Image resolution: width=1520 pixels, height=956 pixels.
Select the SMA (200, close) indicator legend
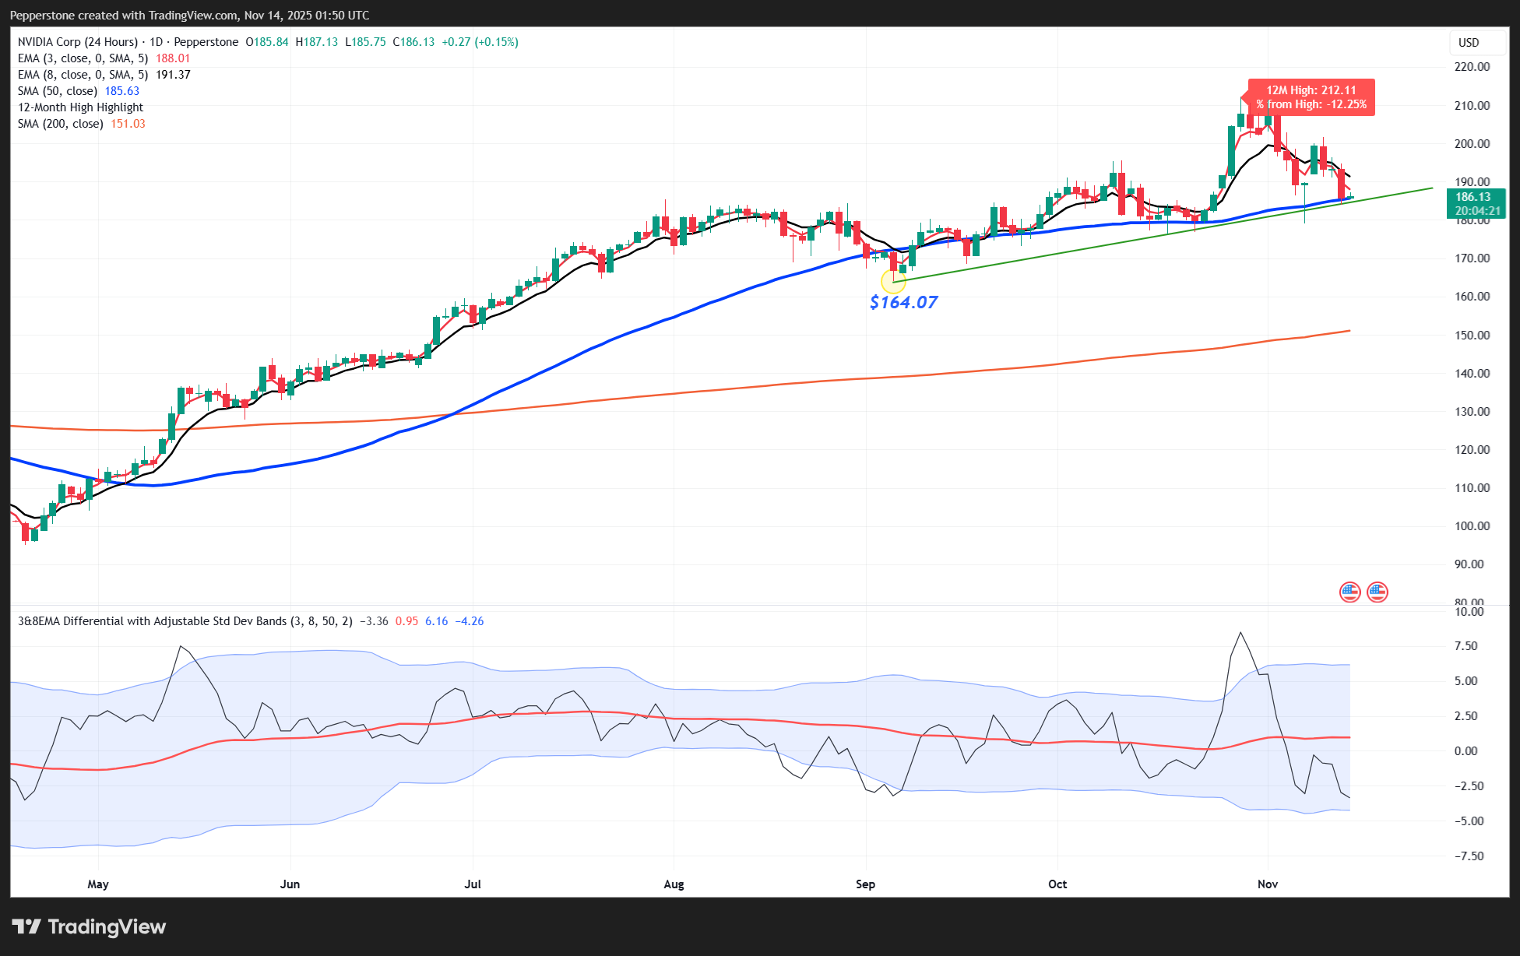61,124
